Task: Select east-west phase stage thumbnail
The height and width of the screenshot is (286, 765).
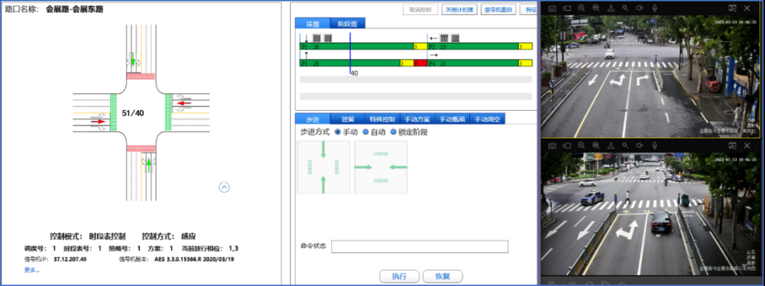Action: (381, 167)
